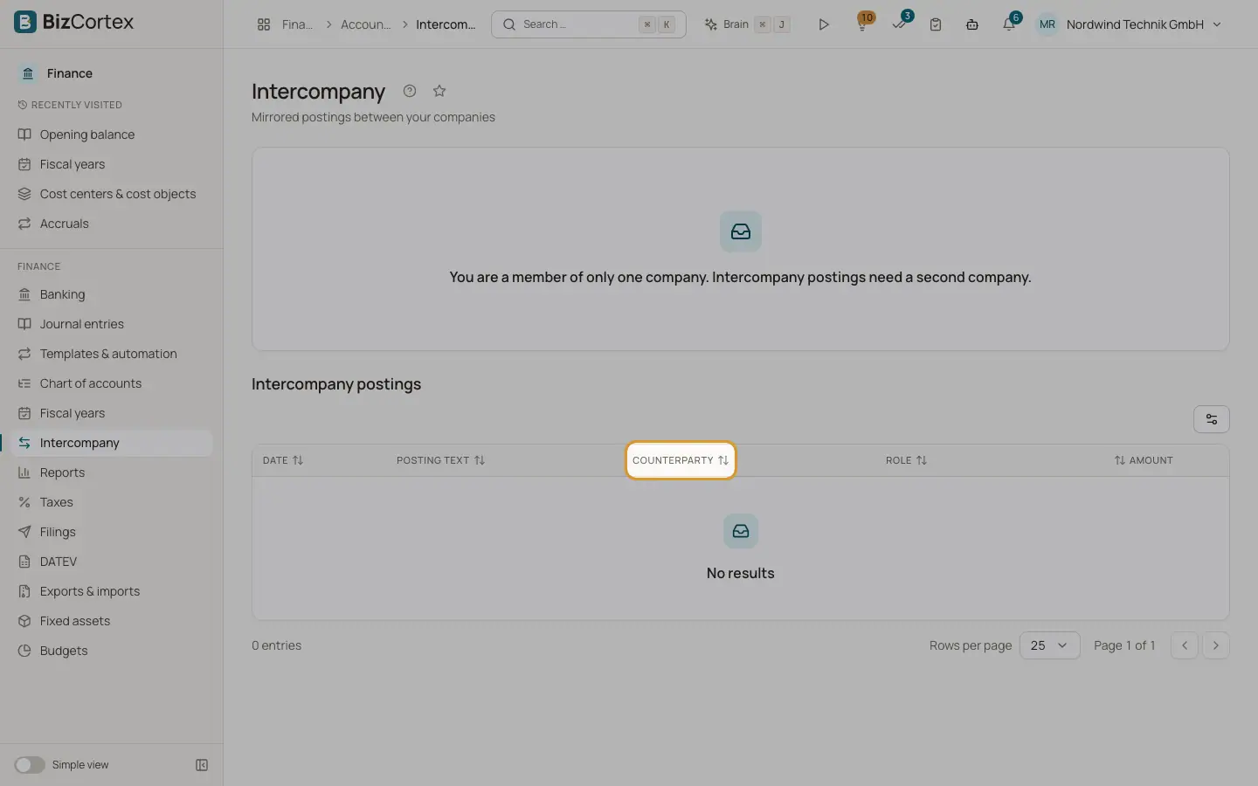1258x786 pixels.
Task: Open recently visited Opening balance
Action: tap(112, 134)
